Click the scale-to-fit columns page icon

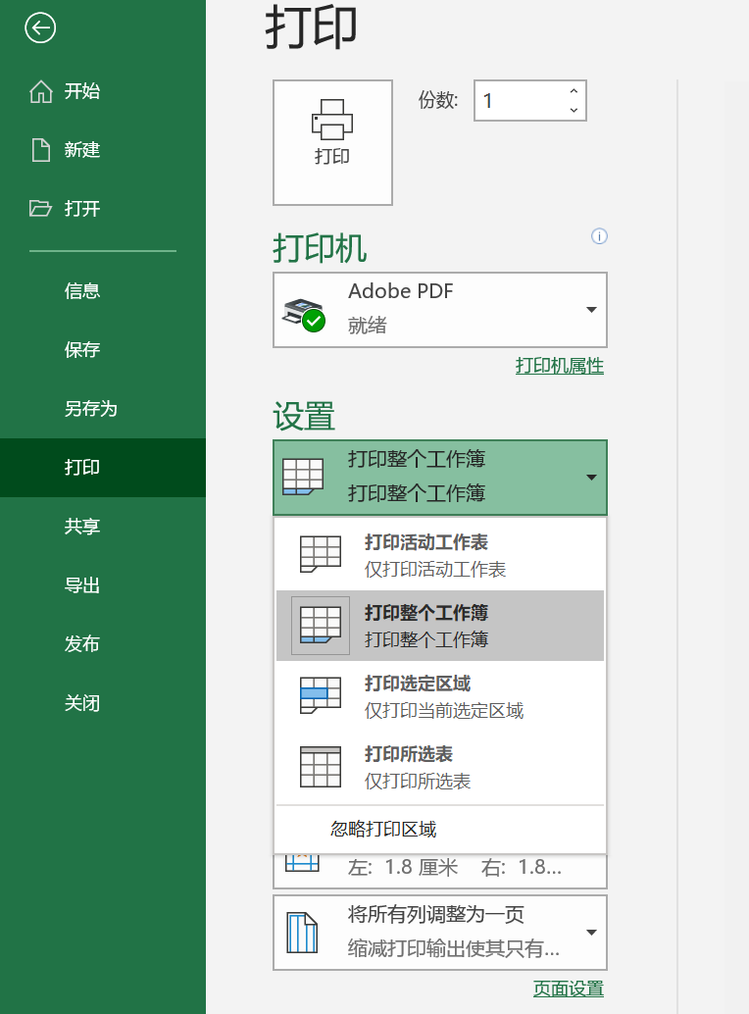303,933
